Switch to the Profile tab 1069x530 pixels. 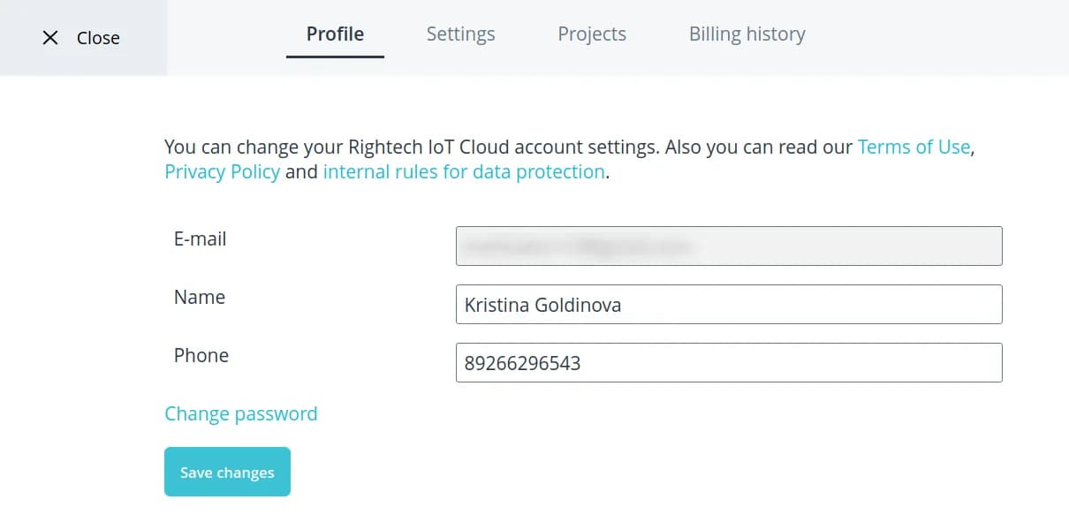[335, 34]
